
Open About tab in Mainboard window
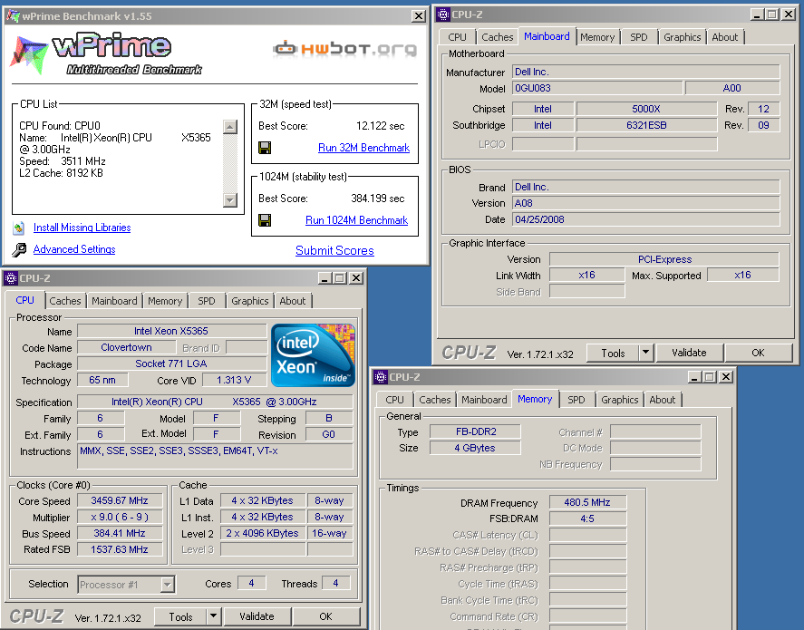pos(724,37)
